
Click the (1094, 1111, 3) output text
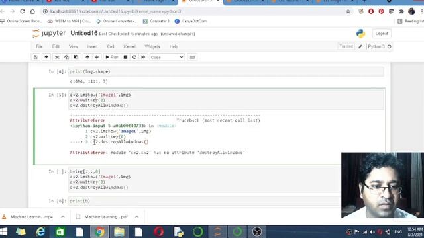click(x=89, y=81)
